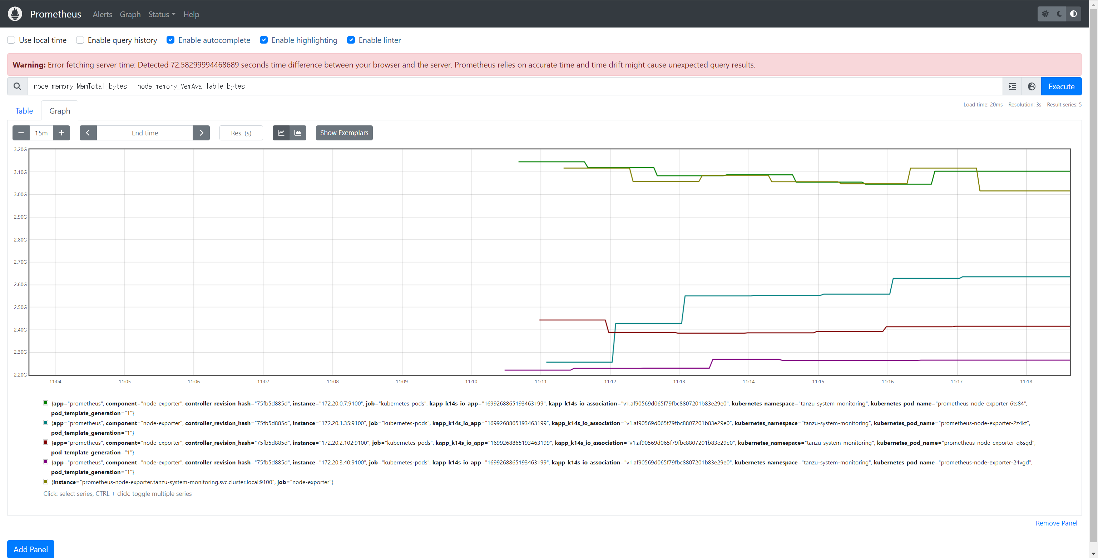Viewport: 1098px width, 558px height.
Task: Move end time backward with left chevron
Action: [x=88, y=133]
